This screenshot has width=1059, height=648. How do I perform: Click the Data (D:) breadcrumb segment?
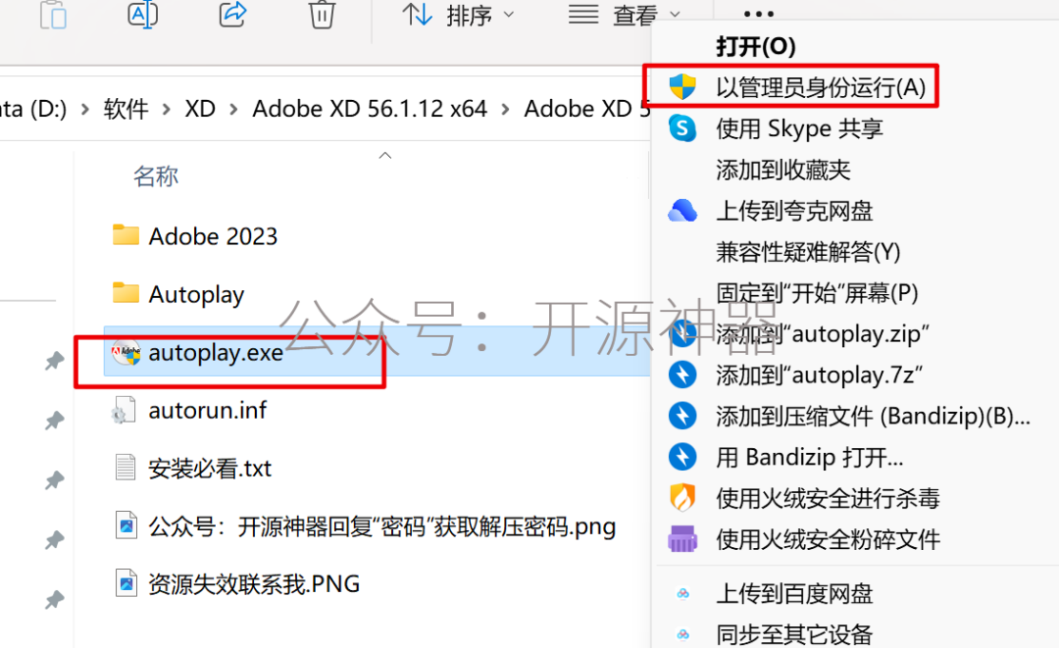pos(33,108)
